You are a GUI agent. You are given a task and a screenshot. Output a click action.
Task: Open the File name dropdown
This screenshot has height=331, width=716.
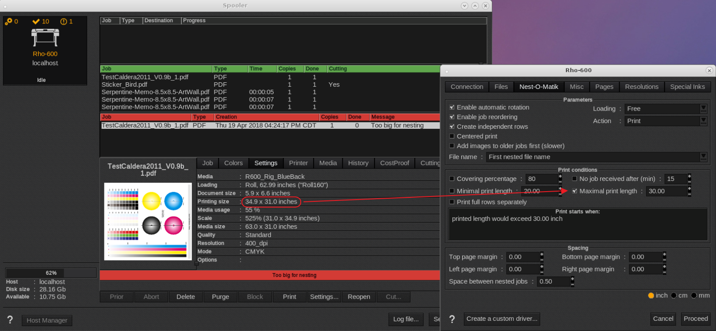tap(703, 157)
